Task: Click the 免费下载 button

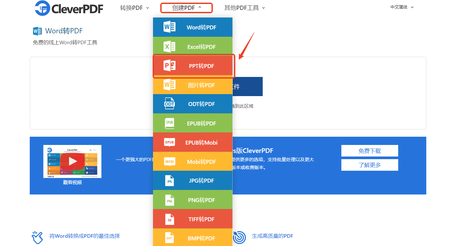Action: 369,151
